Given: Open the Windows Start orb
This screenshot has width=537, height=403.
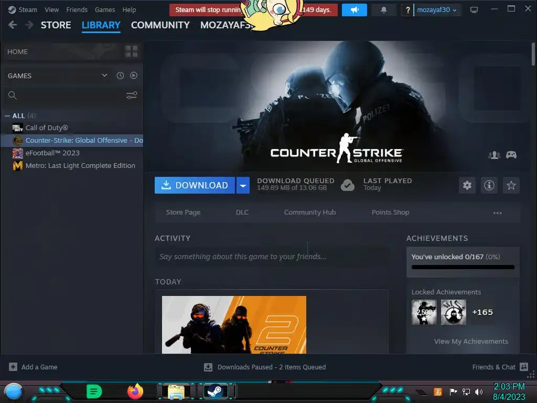Looking at the screenshot, I should pyautogui.click(x=13, y=392).
